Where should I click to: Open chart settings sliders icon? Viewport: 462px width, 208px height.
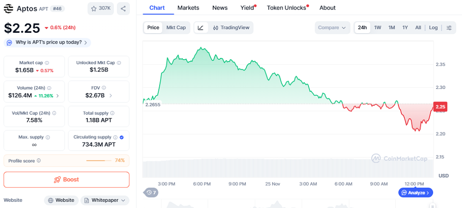click(449, 27)
